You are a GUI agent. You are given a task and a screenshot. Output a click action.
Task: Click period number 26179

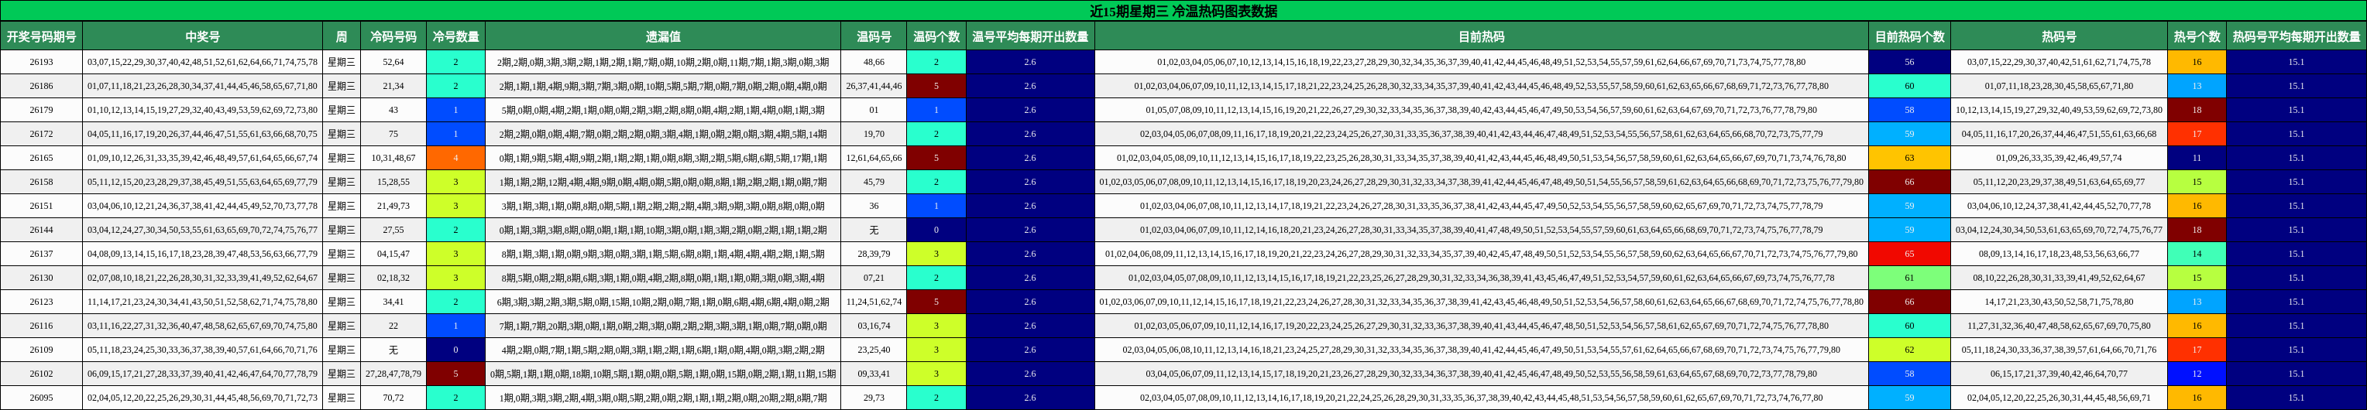pos(41,110)
